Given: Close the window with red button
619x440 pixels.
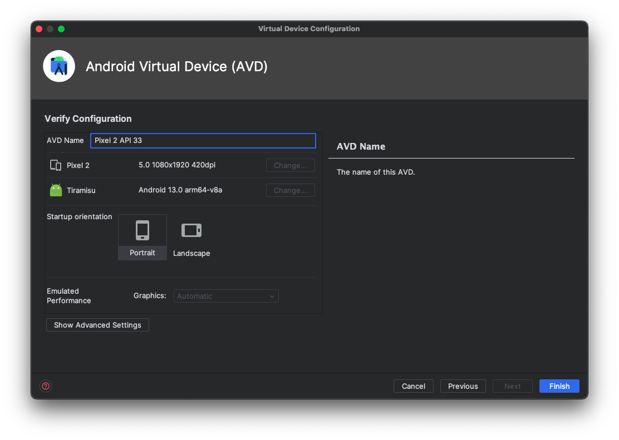Looking at the screenshot, I should coord(39,29).
